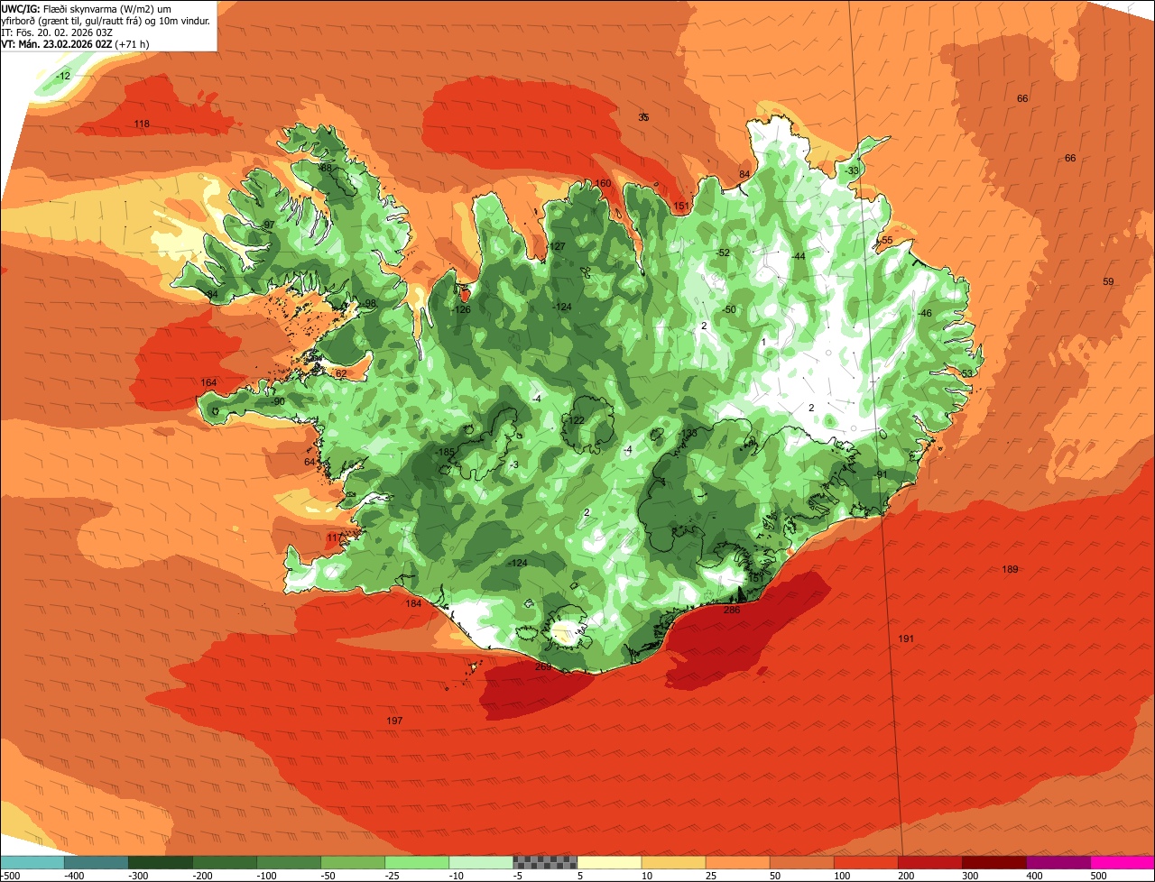Click the map value '160' on the north coast

(x=603, y=184)
